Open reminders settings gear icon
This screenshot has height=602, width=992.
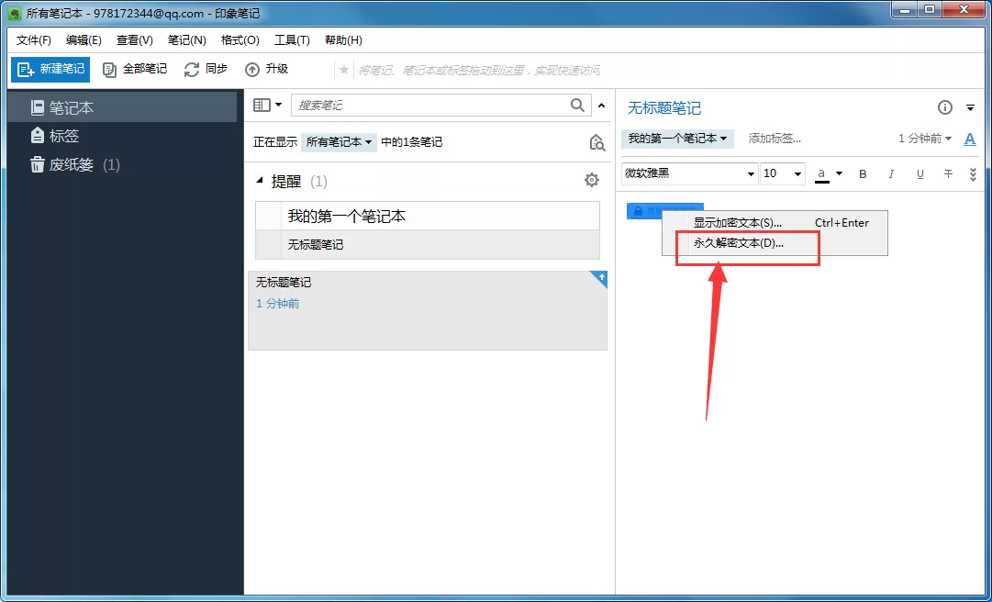coord(592,180)
